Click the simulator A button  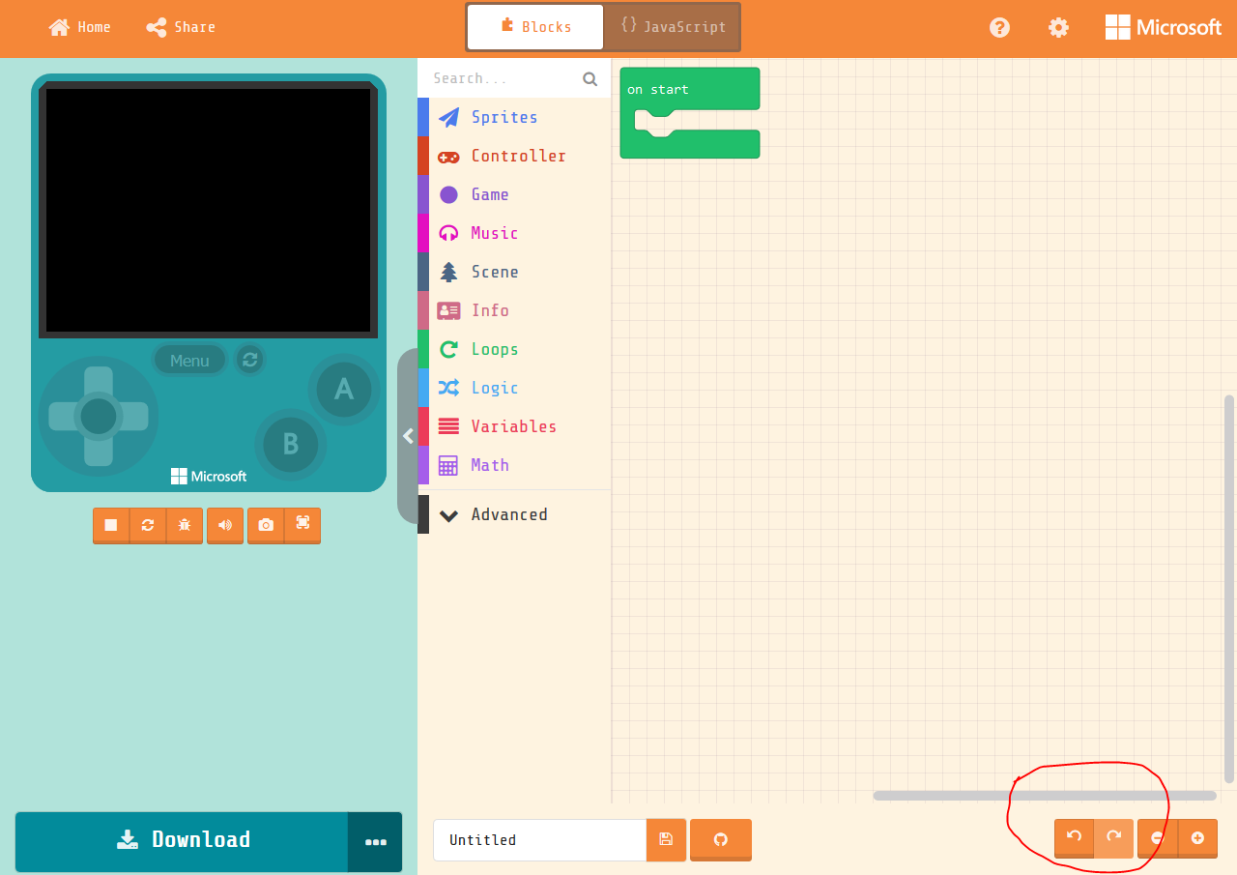point(344,390)
